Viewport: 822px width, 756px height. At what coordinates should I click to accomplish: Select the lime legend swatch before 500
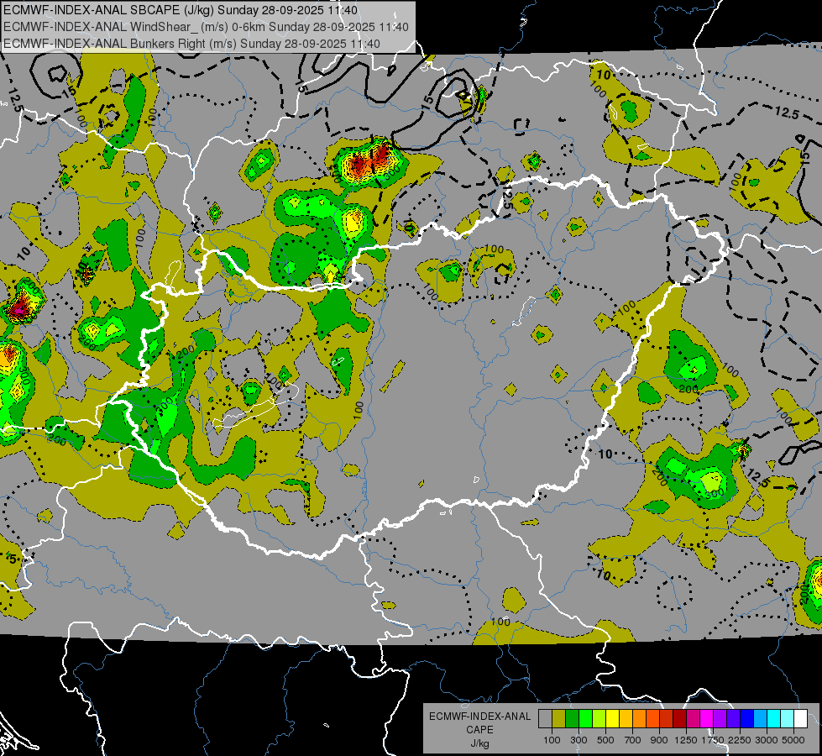tap(599, 719)
